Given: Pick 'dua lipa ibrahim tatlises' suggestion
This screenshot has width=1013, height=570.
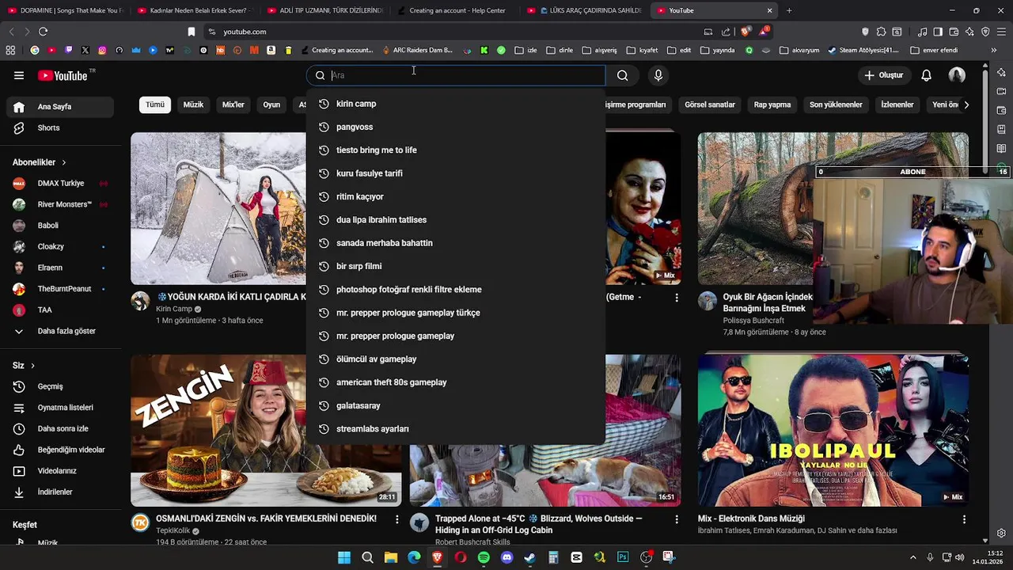Looking at the screenshot, I should pos(456,220).
